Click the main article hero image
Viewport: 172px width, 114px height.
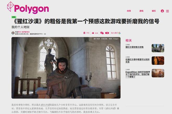[x=66, y=68]
